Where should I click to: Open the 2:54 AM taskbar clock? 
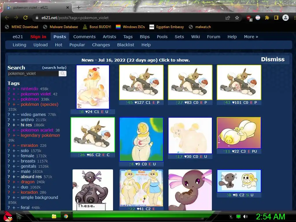[x=270, y=217]
